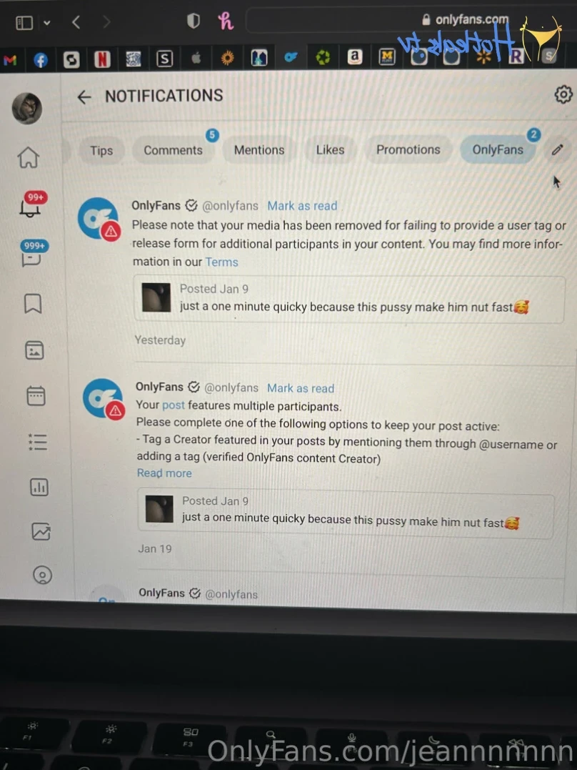Click the onlyfans.com address bar
This screenshot has width=577, height=770.
tap(378, 21)
